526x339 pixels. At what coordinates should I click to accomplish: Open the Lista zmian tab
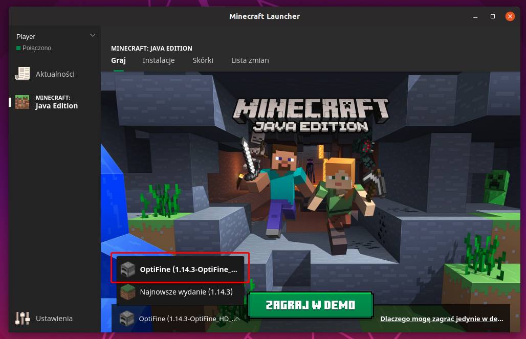pyautogui.click(x=250, y=60)
